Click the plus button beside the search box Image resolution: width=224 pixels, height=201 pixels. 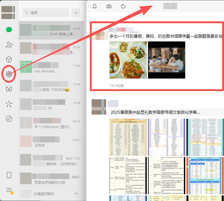click(x=76, y=13)
